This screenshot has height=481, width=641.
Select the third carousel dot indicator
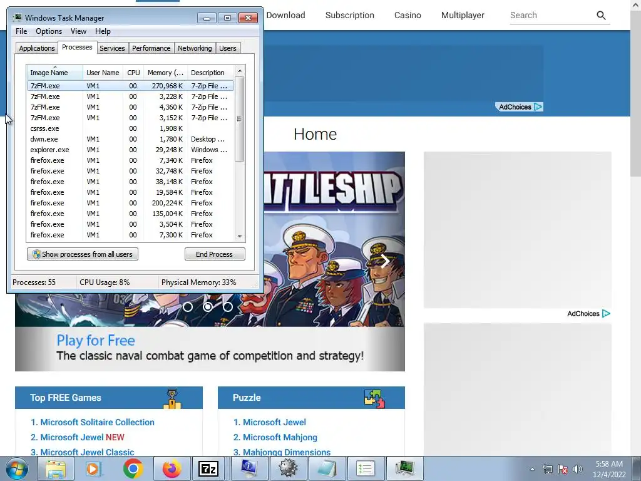[x=228, y=307]
